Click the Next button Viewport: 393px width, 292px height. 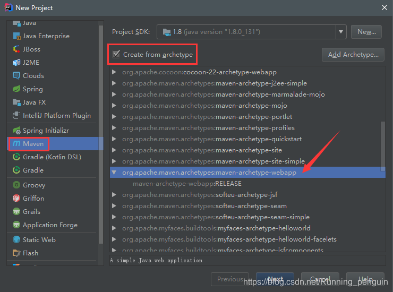(275, 279)
